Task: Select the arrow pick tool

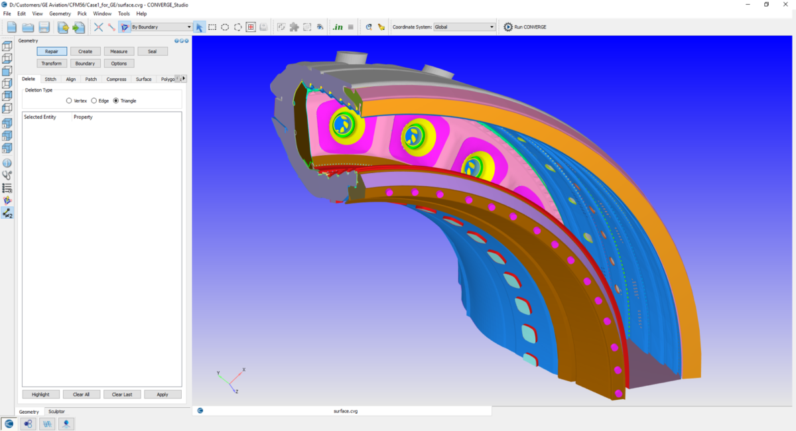Action: click(199, 27)
